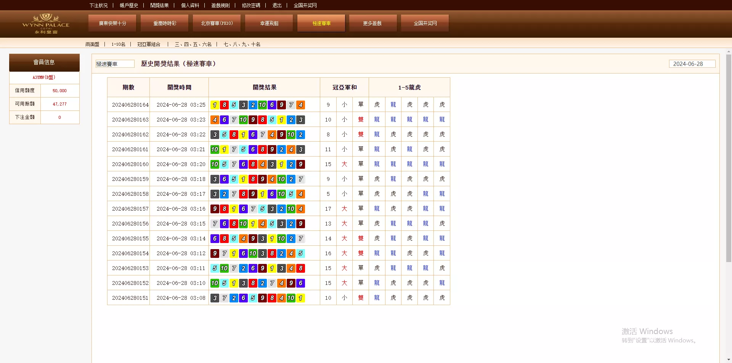Select the 大 result for draw 202406280160
This screenshot has width=732, height=363.
coord(344,164)
